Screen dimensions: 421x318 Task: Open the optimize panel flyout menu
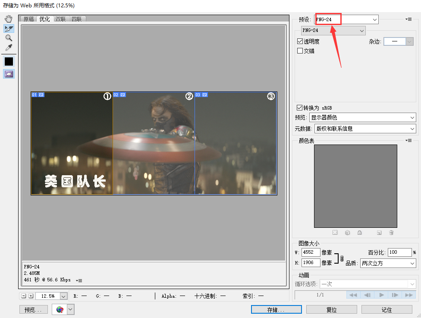pyautogui.click(x=408, y=19)
